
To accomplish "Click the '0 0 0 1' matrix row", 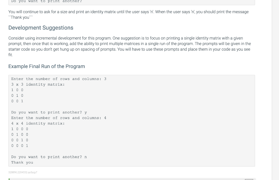I will pos(20,146).
